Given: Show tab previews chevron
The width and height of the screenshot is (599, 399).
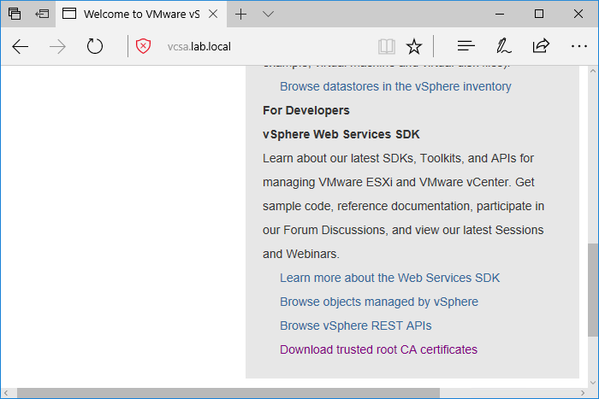Looking at the screenshot, I should click(x=268, y=15).
